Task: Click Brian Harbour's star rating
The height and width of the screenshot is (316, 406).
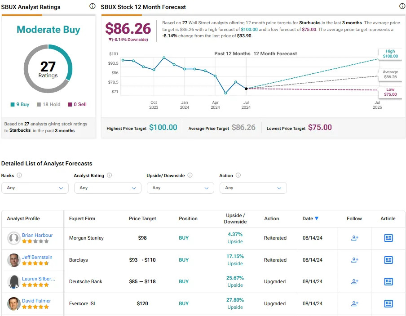Action: tap(35, 241)
